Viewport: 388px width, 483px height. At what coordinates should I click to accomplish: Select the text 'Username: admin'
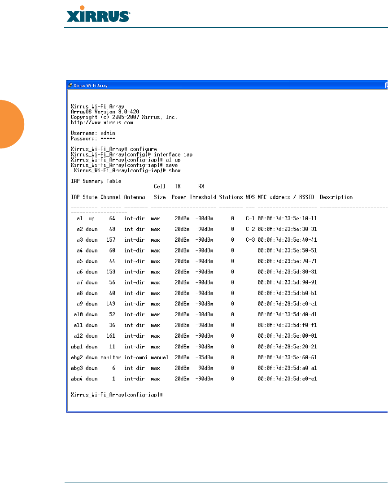click(93, 133)
